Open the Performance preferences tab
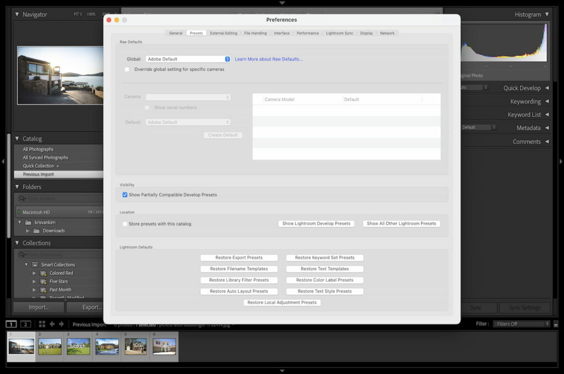 (307, 33)
